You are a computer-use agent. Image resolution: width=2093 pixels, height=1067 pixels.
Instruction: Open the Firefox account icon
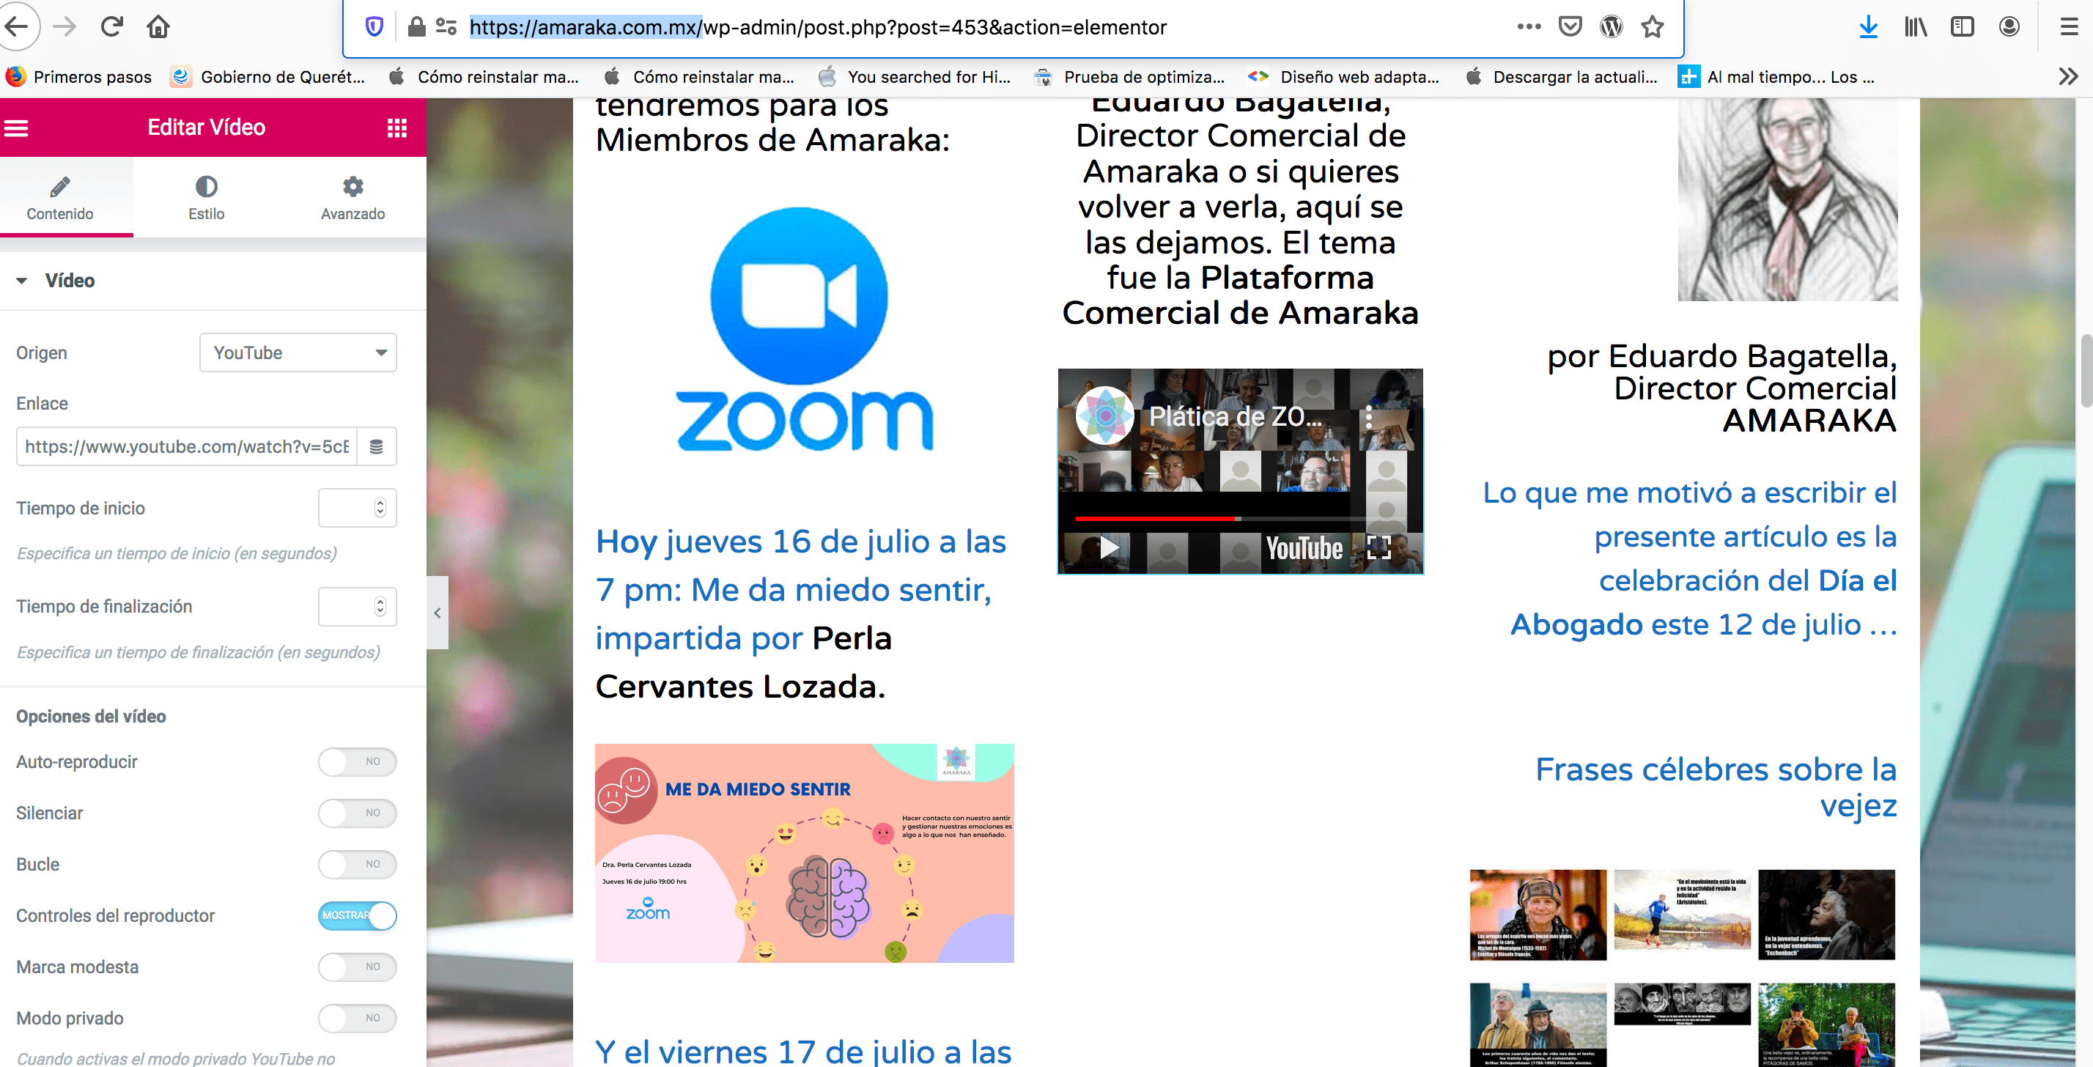[2009, 27]
